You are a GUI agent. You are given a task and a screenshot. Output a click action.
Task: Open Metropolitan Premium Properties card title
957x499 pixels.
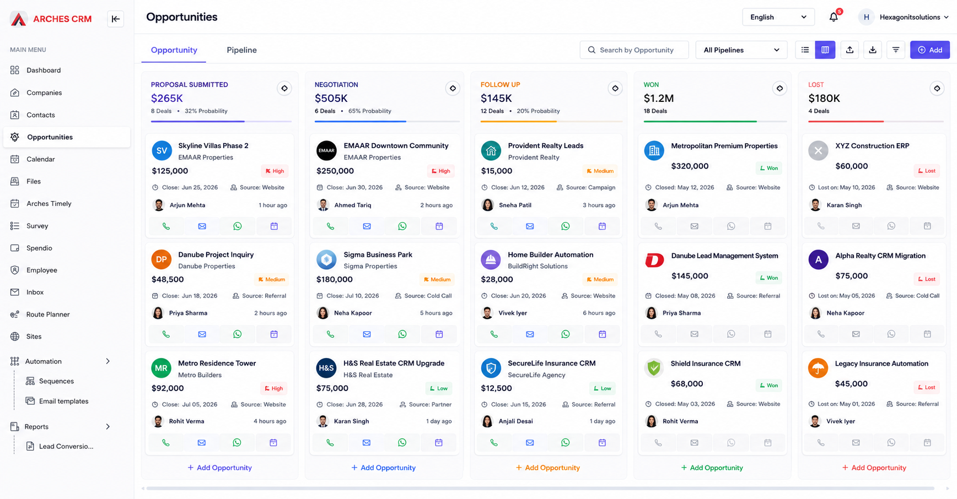pyautogui.click(x=724, y=146)
